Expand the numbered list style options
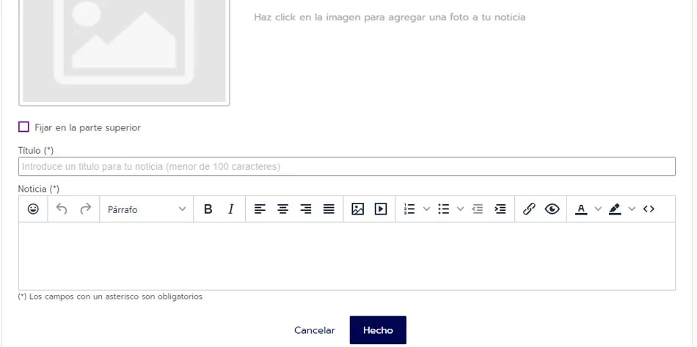 pyautogui.click(x=426, y=209)
